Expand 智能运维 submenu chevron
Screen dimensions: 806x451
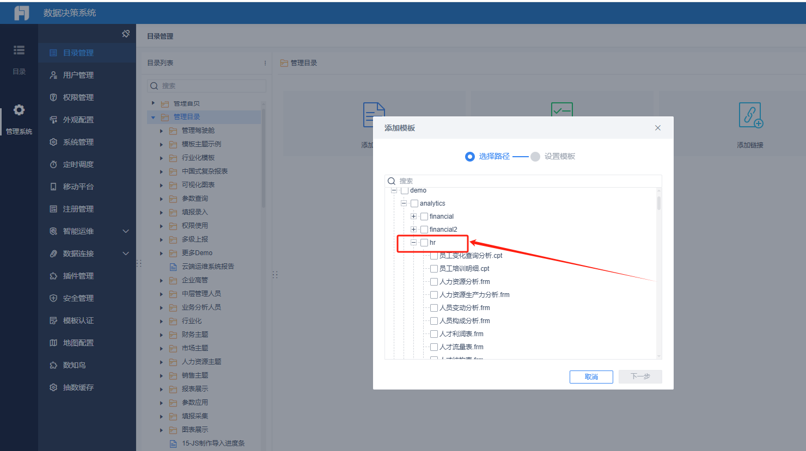click(x=126, y=231)
